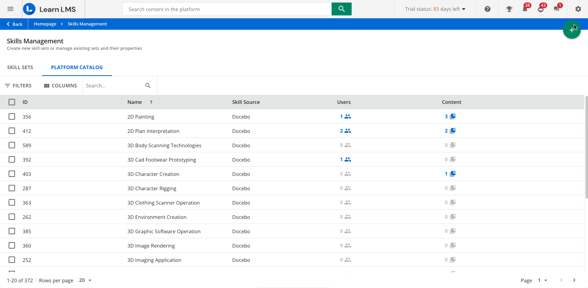Open notifications bell with 38 badge

525,9
